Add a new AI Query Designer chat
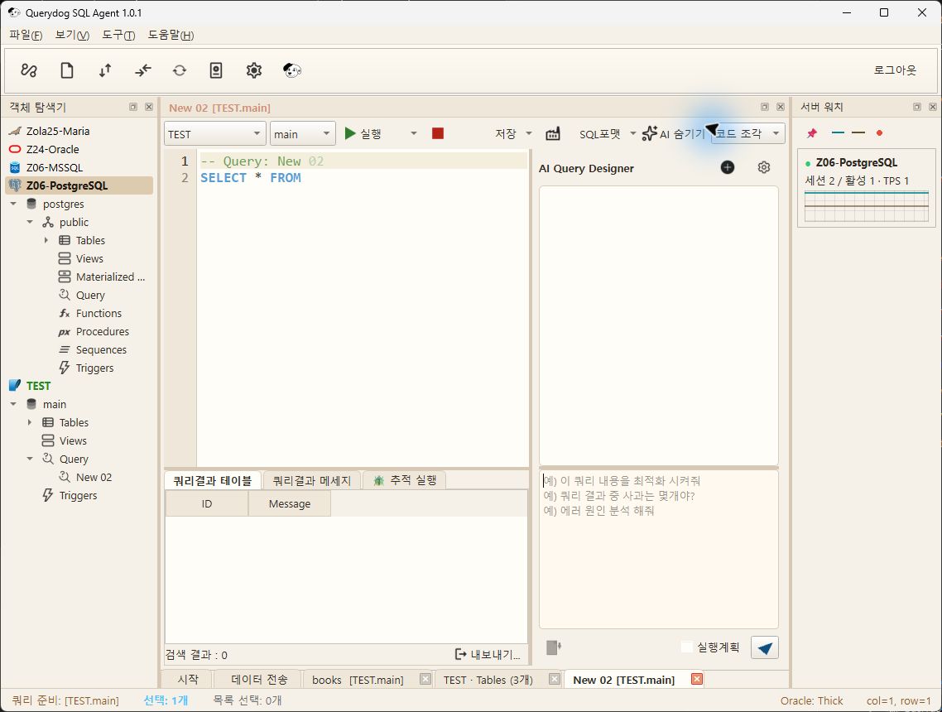Screen dimensions: 942x712 [x=728, y=167]
